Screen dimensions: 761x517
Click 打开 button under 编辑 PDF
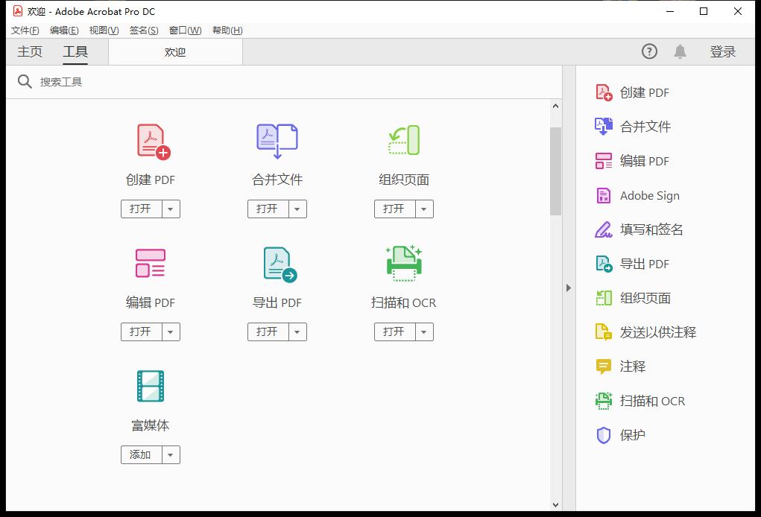click(141, 332)
